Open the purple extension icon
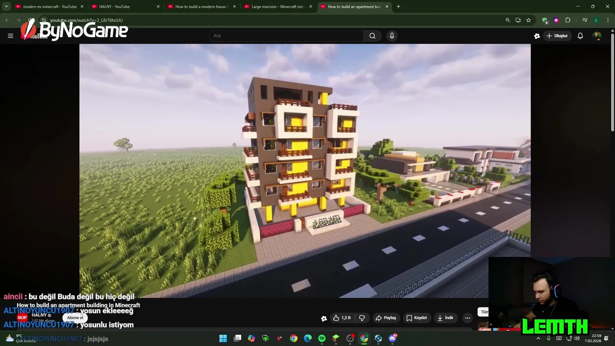Screen dimensions: 615x346 (556, 20)
